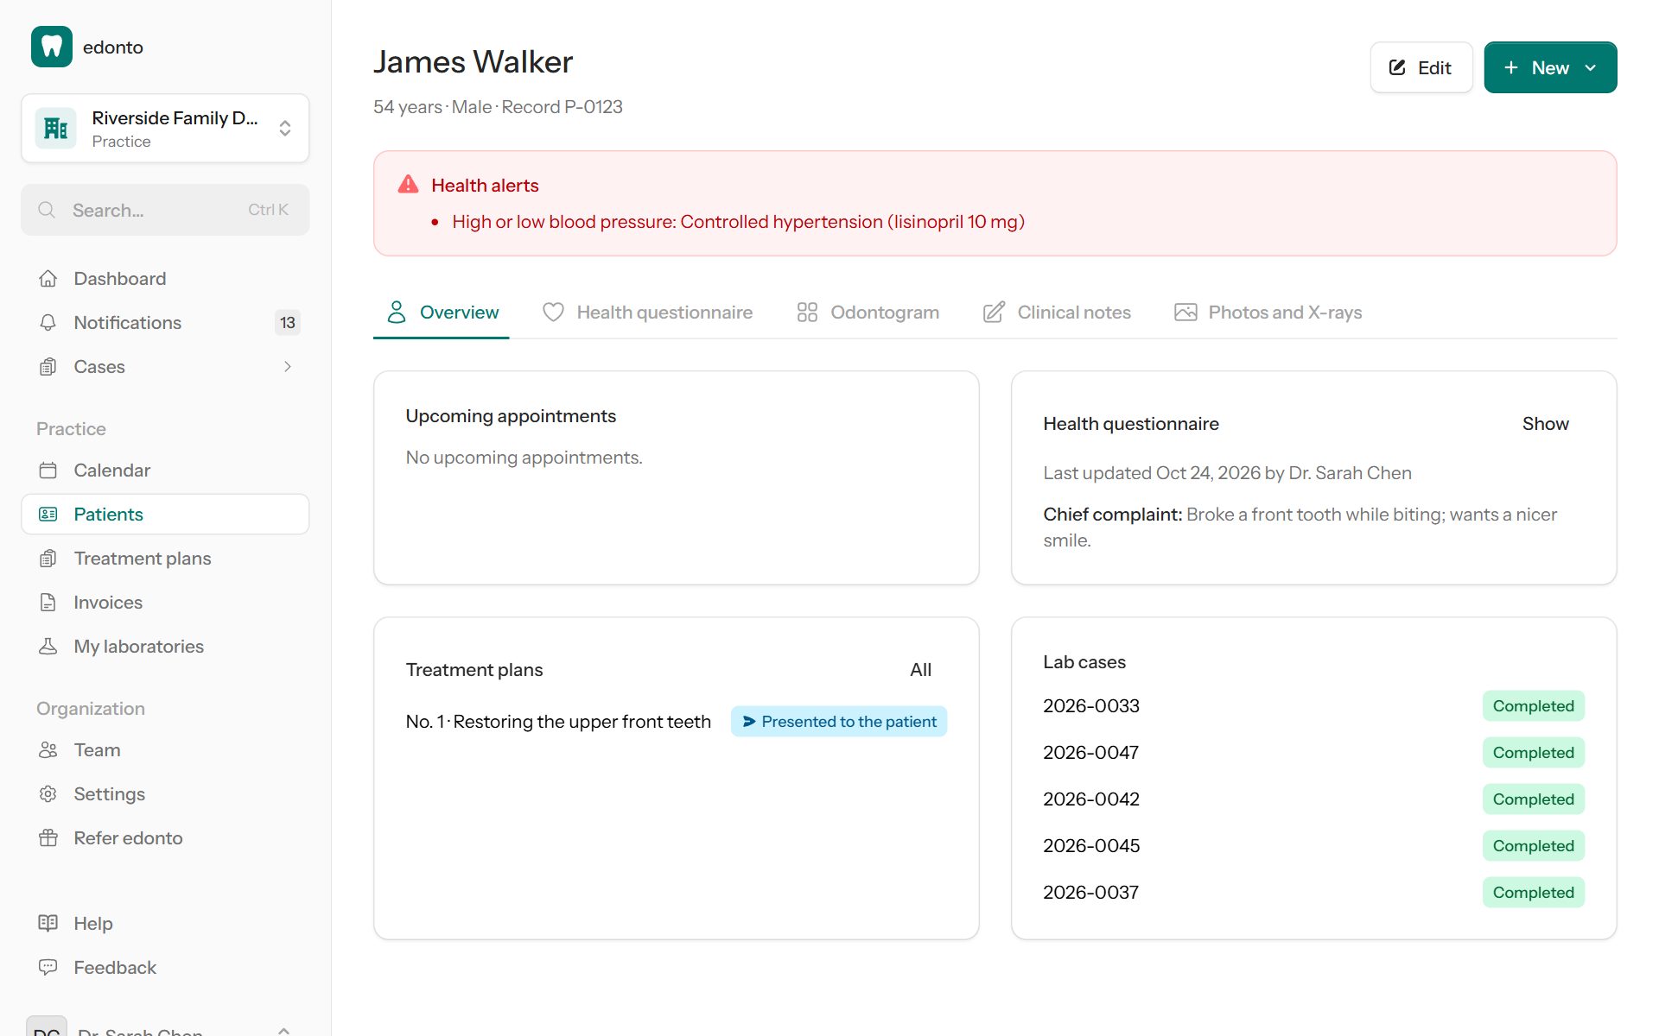Click the Feedback speech bubble icon

pos(48,968)
